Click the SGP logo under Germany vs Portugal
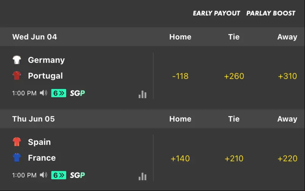Viewport: 305px width, 191px height. 77,93
